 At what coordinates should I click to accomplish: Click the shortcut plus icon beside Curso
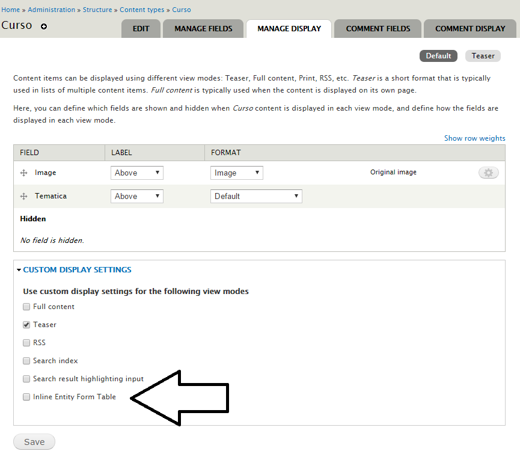tap(43, 26)
